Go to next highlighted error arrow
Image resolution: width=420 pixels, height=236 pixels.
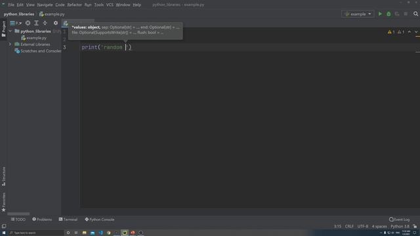coord(416,32)
